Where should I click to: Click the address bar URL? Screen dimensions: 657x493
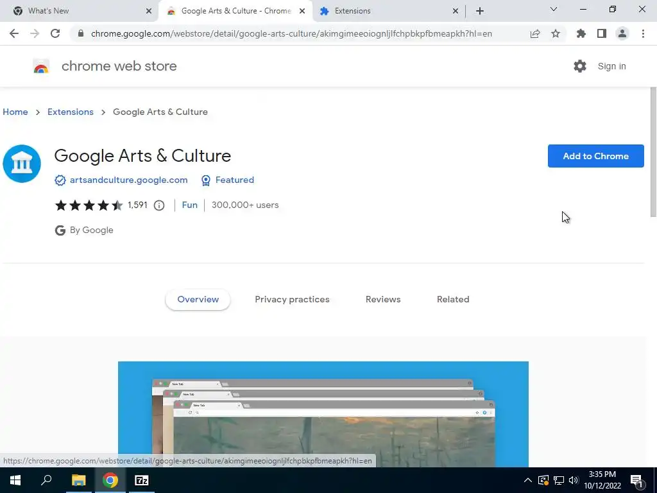tap(291, 33)
